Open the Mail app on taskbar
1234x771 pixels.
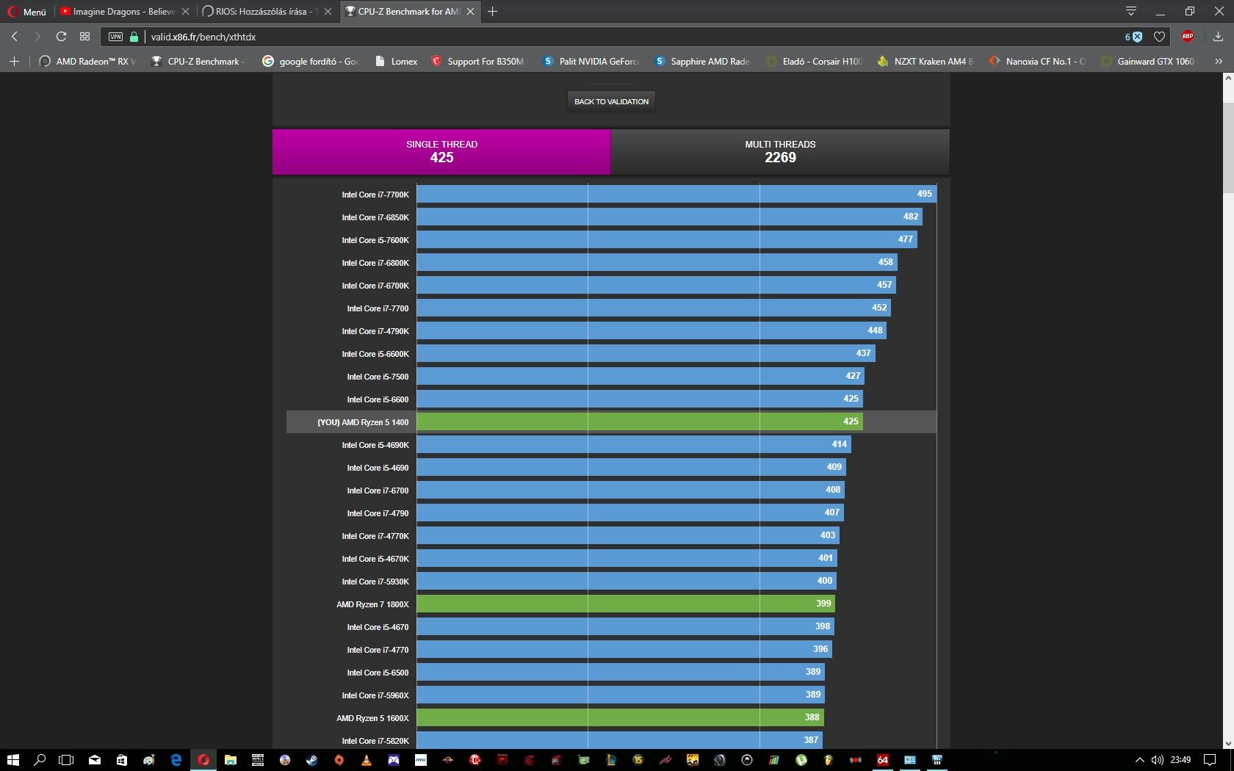[94, 760]
